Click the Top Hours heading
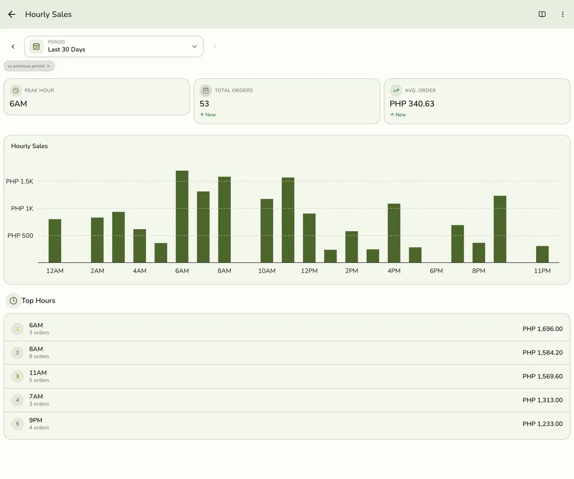 coord(39,301)
